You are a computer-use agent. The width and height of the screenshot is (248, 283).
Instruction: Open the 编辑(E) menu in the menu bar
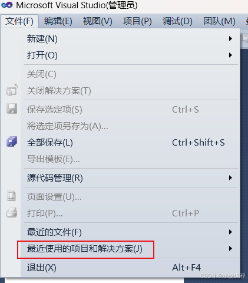(x=58, y=21)
